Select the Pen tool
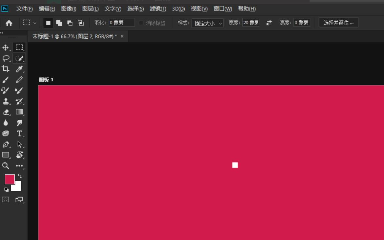The width and height of the screenshot is (384, 240). (6, 144)
